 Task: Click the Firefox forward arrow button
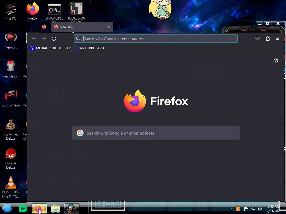[44, 38]
